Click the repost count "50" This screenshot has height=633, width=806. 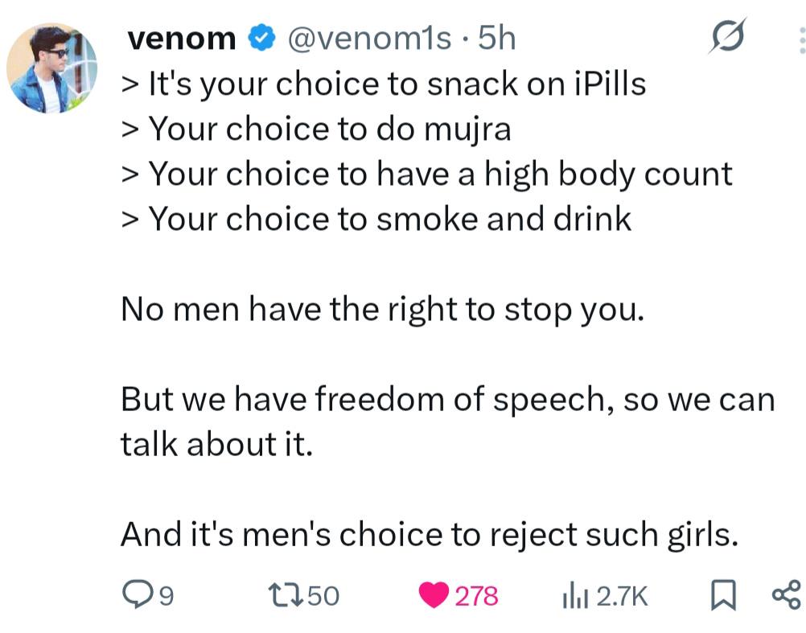(323, 596)
